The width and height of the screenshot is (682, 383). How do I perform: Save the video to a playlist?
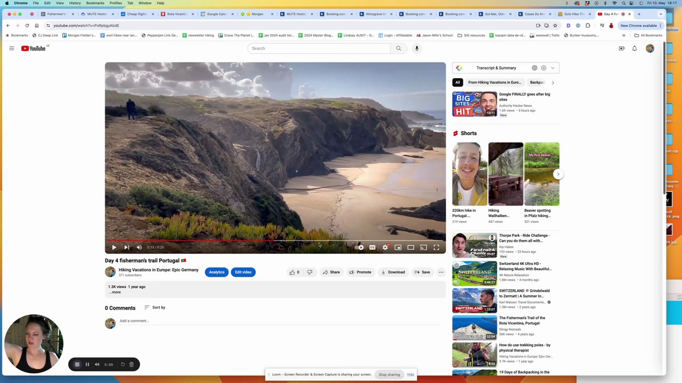click(422, 272)
